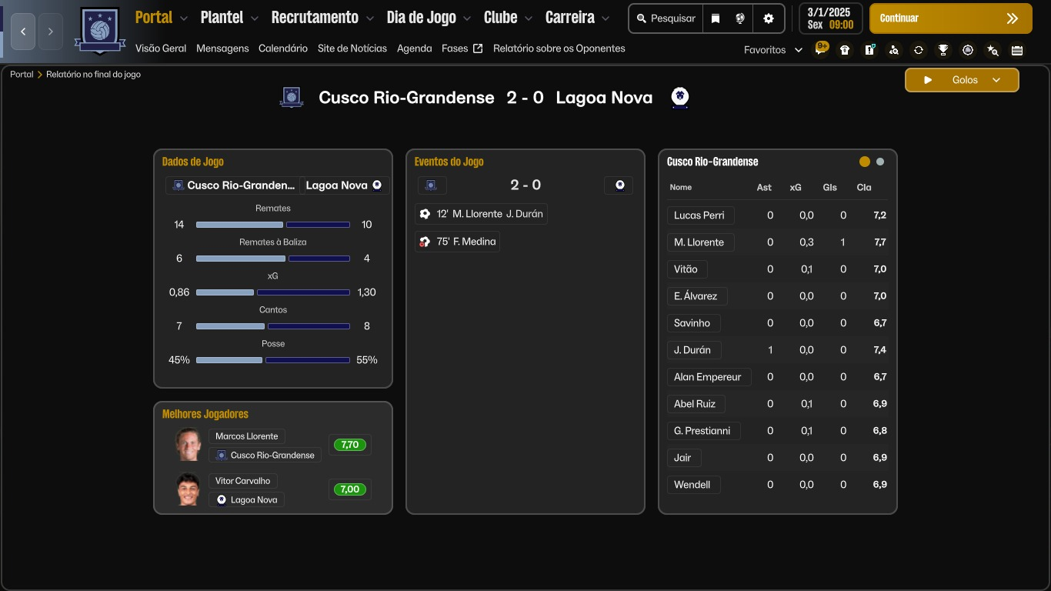Switch to the grey dot team view
Image resolution: width=1051 pixels, height=591 pixels.
[x=880, y=162]
